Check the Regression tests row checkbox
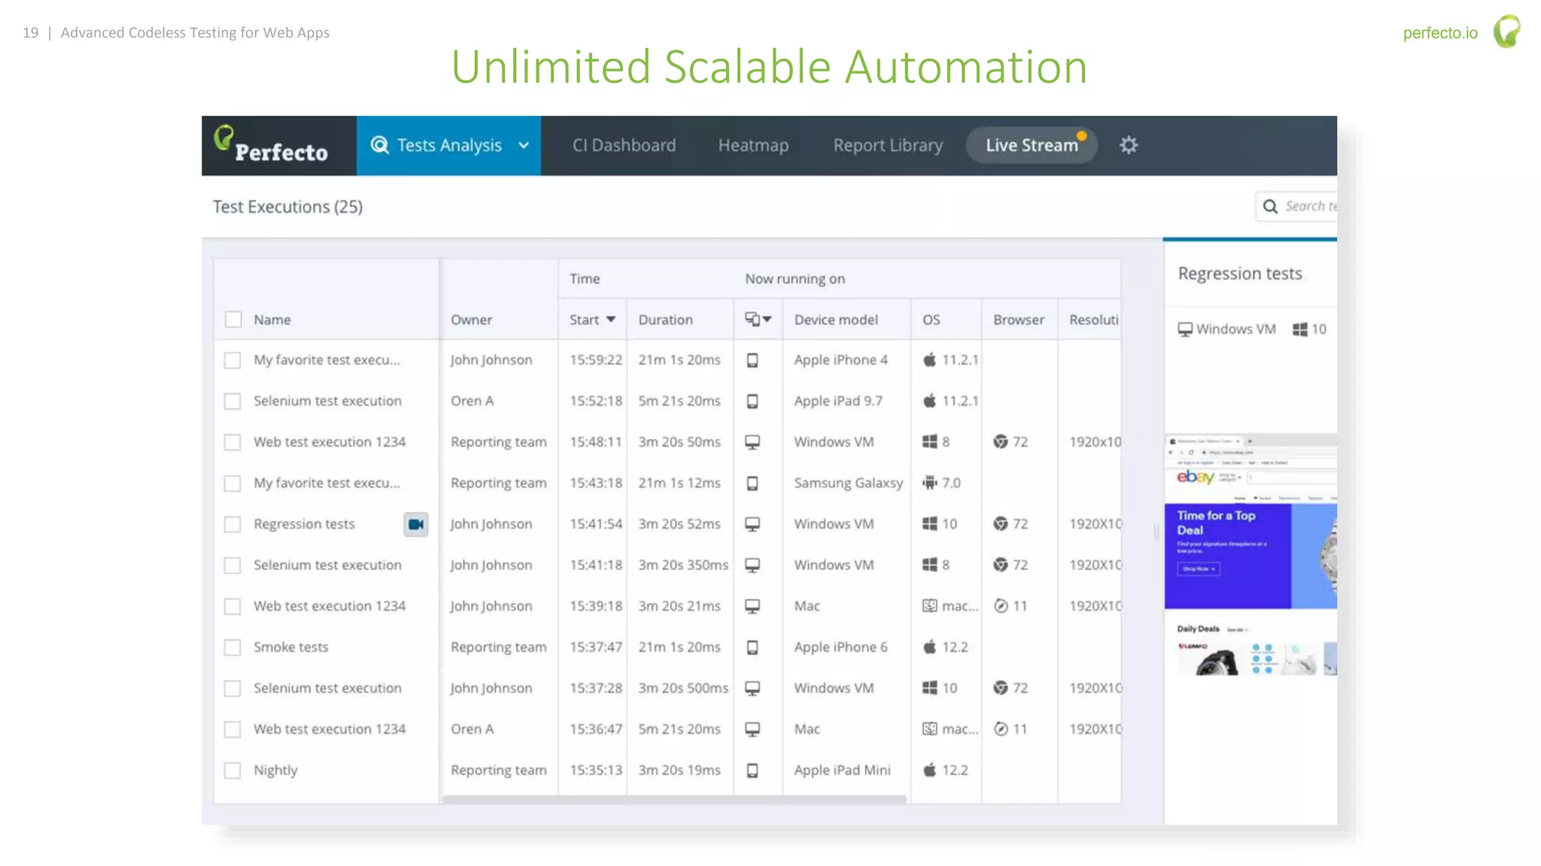The height and width of the screenshot is (866, 1541). tap(233, 524)
